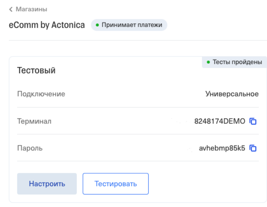This screenshot has height=207, width=267.
Task: Copy the password avhebmp85k5
Action: tap(253, 148)
